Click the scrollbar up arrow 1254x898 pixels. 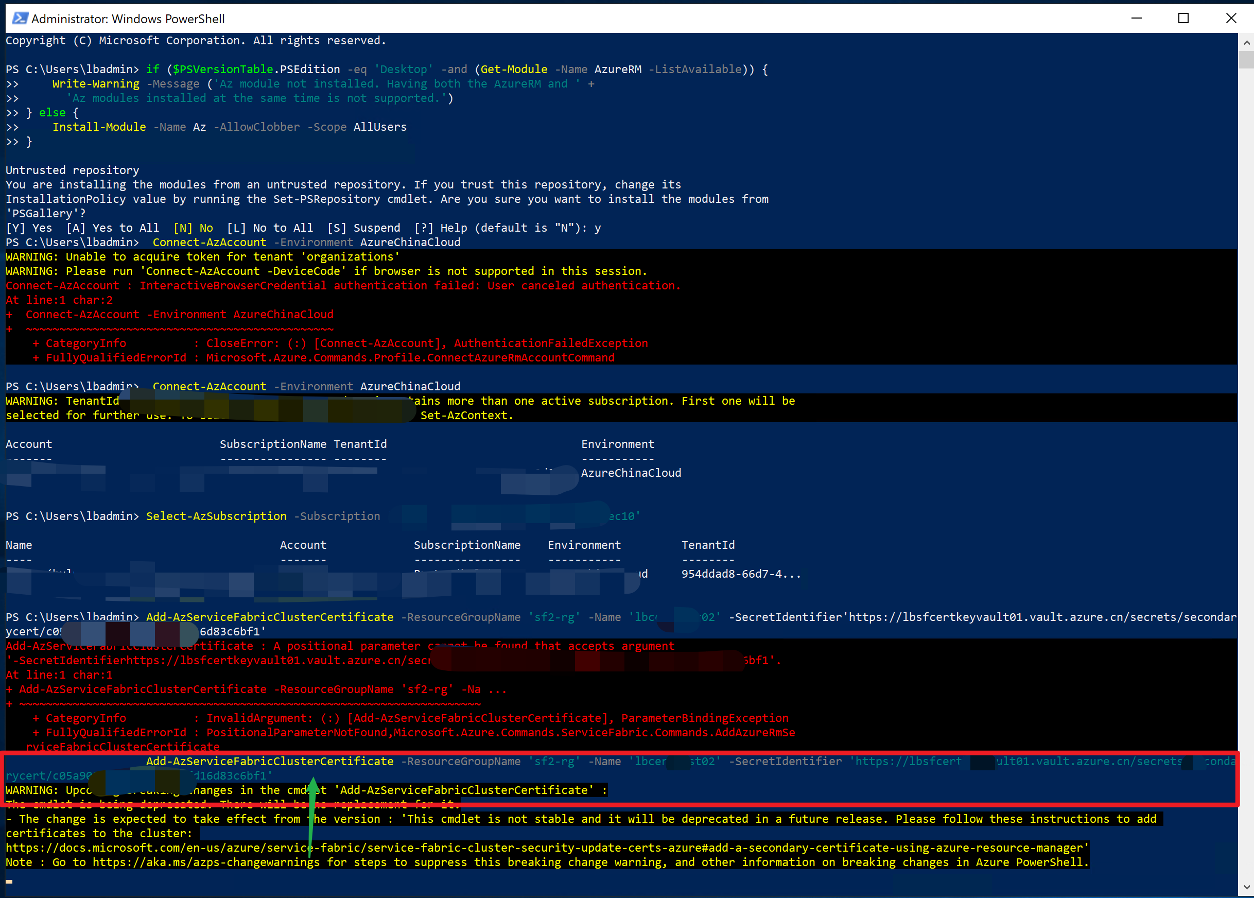(x=1246, y=42)
